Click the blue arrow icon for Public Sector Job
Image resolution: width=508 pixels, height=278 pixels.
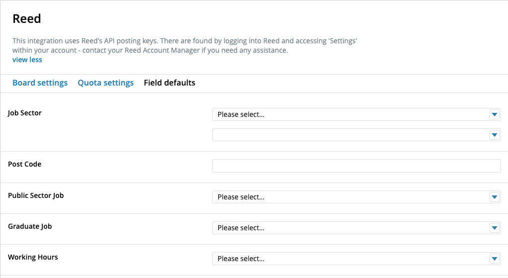click(495, 197)
